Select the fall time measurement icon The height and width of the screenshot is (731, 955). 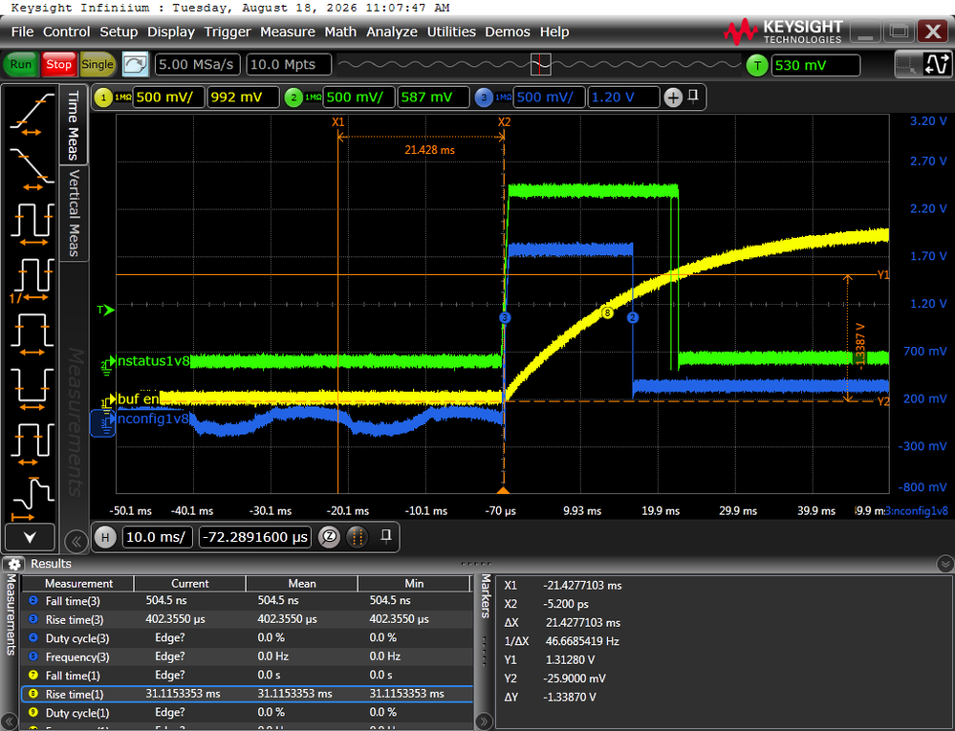pyautogui.click(x=33, y=168)
